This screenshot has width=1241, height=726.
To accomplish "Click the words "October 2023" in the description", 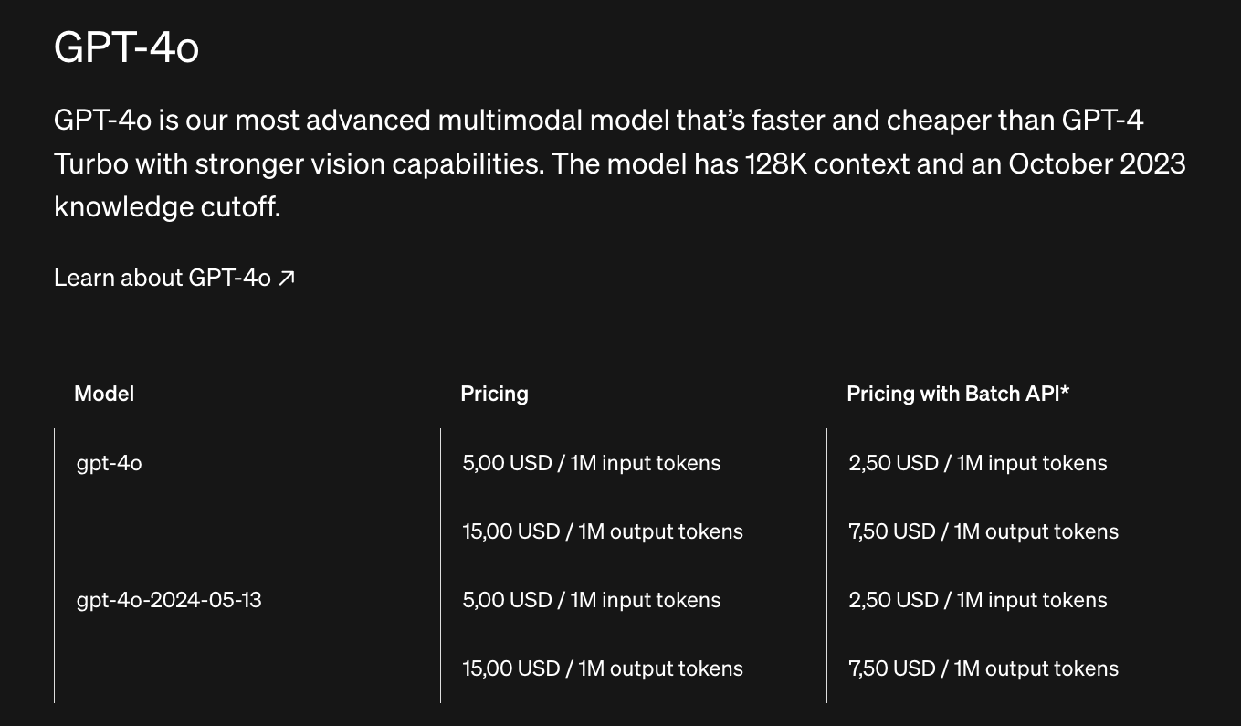I will pyautogui.click(x=1097, y=163).
